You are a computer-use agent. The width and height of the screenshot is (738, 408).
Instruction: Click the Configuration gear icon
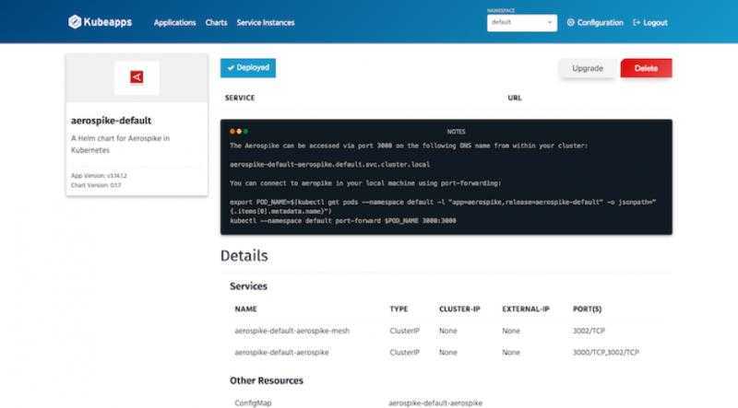click(571, 22)
